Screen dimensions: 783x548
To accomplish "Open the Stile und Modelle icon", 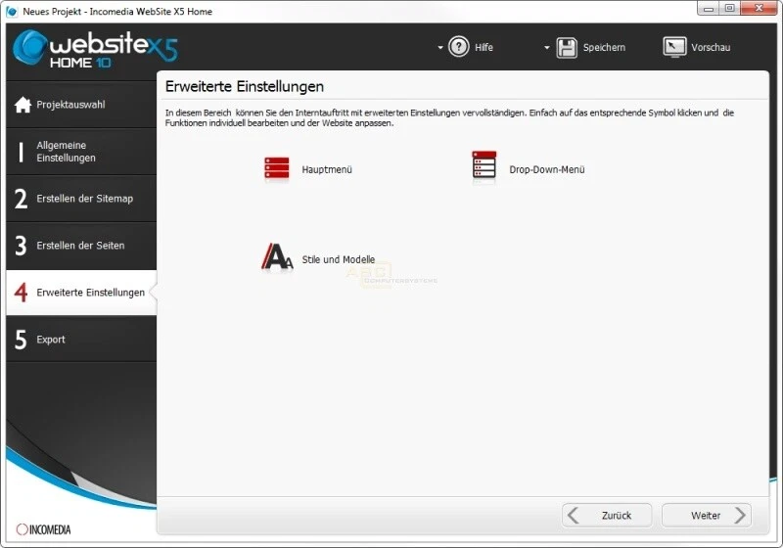I will tap(277, 256).
